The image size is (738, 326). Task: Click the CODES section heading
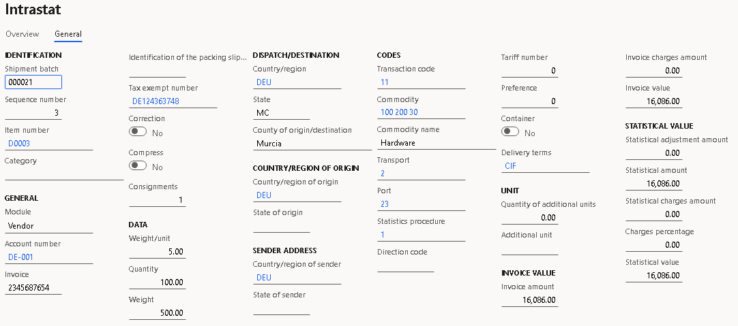389,55
